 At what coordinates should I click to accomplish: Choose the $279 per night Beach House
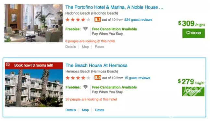[x=193, y=91]
